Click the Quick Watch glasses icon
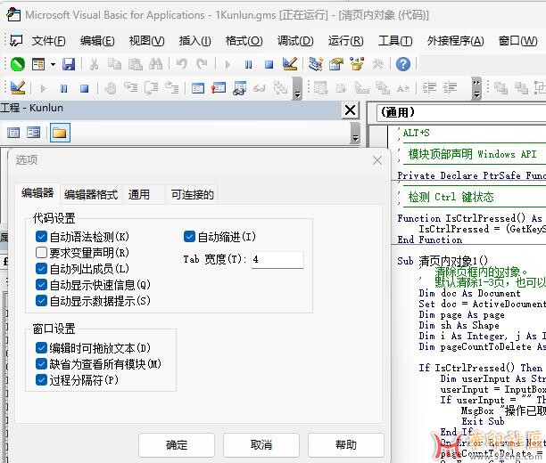This screenshot has width=546, height=463. tap(260, 89)
